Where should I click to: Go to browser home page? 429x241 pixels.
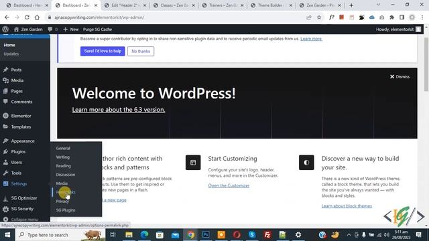[x=37, y=17]
